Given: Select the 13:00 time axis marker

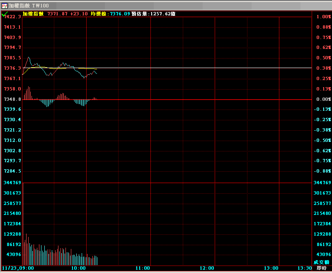Looking at the screenshot, I should [271, 268].
